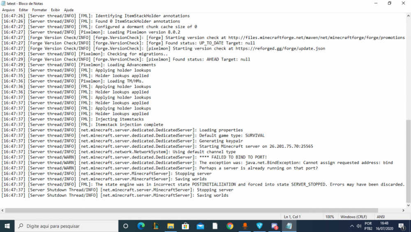The width and height of the screenshot is (411, 232).
Task: Click 'Loading Advancements' log text
Action: 132,65
